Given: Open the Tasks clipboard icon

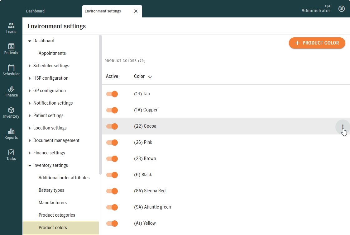Looking at the screenshot, I should click(11, 153).
